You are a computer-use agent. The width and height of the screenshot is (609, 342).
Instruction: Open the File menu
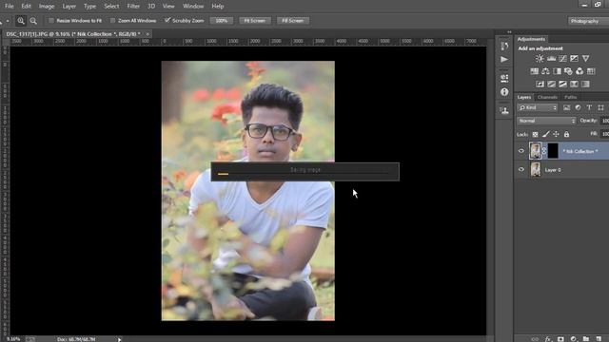9,7
